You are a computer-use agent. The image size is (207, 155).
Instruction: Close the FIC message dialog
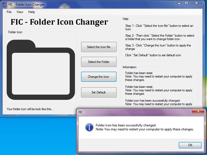(198, 111)
